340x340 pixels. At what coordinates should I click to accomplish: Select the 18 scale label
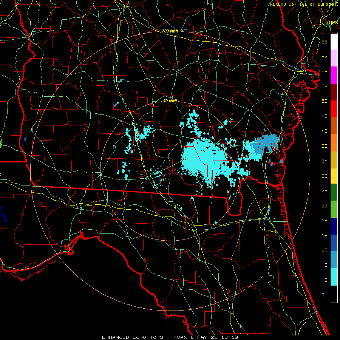click(325, 221)
